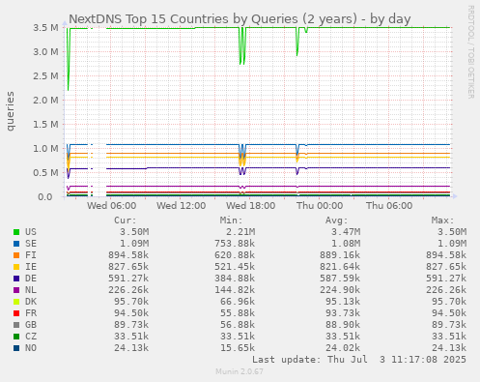Click the SE average value 1.08M
The width and height of the screenshot is (480, 382).
346,244
